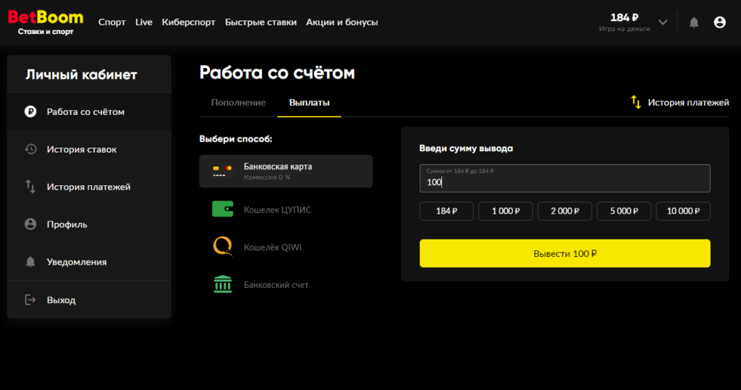Click green wallet ЦУПИС icon
This screenshot has width=741, height=390.
tap(223, 209)
